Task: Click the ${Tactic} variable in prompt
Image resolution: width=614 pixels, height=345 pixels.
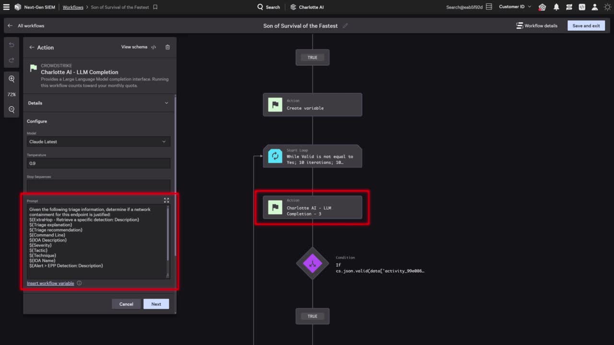Action: click(39, 250)
